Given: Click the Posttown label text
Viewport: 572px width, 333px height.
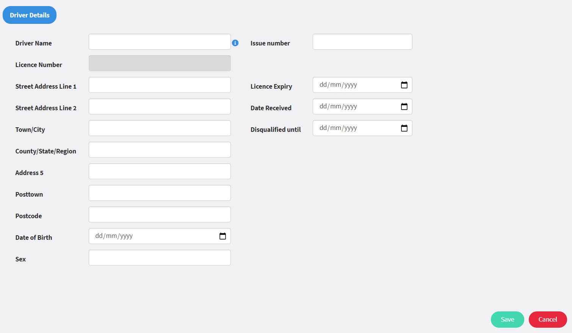Looking at the screenshot, I should [x=29, y=194].
